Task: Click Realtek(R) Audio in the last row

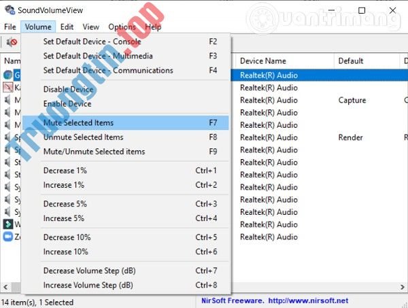Action: click(269, 237)
